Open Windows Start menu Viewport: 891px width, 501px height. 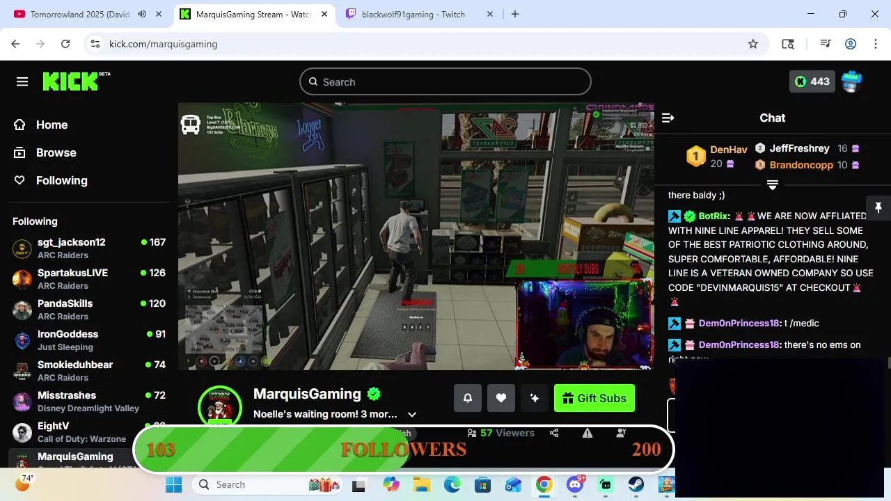point(173,484)
